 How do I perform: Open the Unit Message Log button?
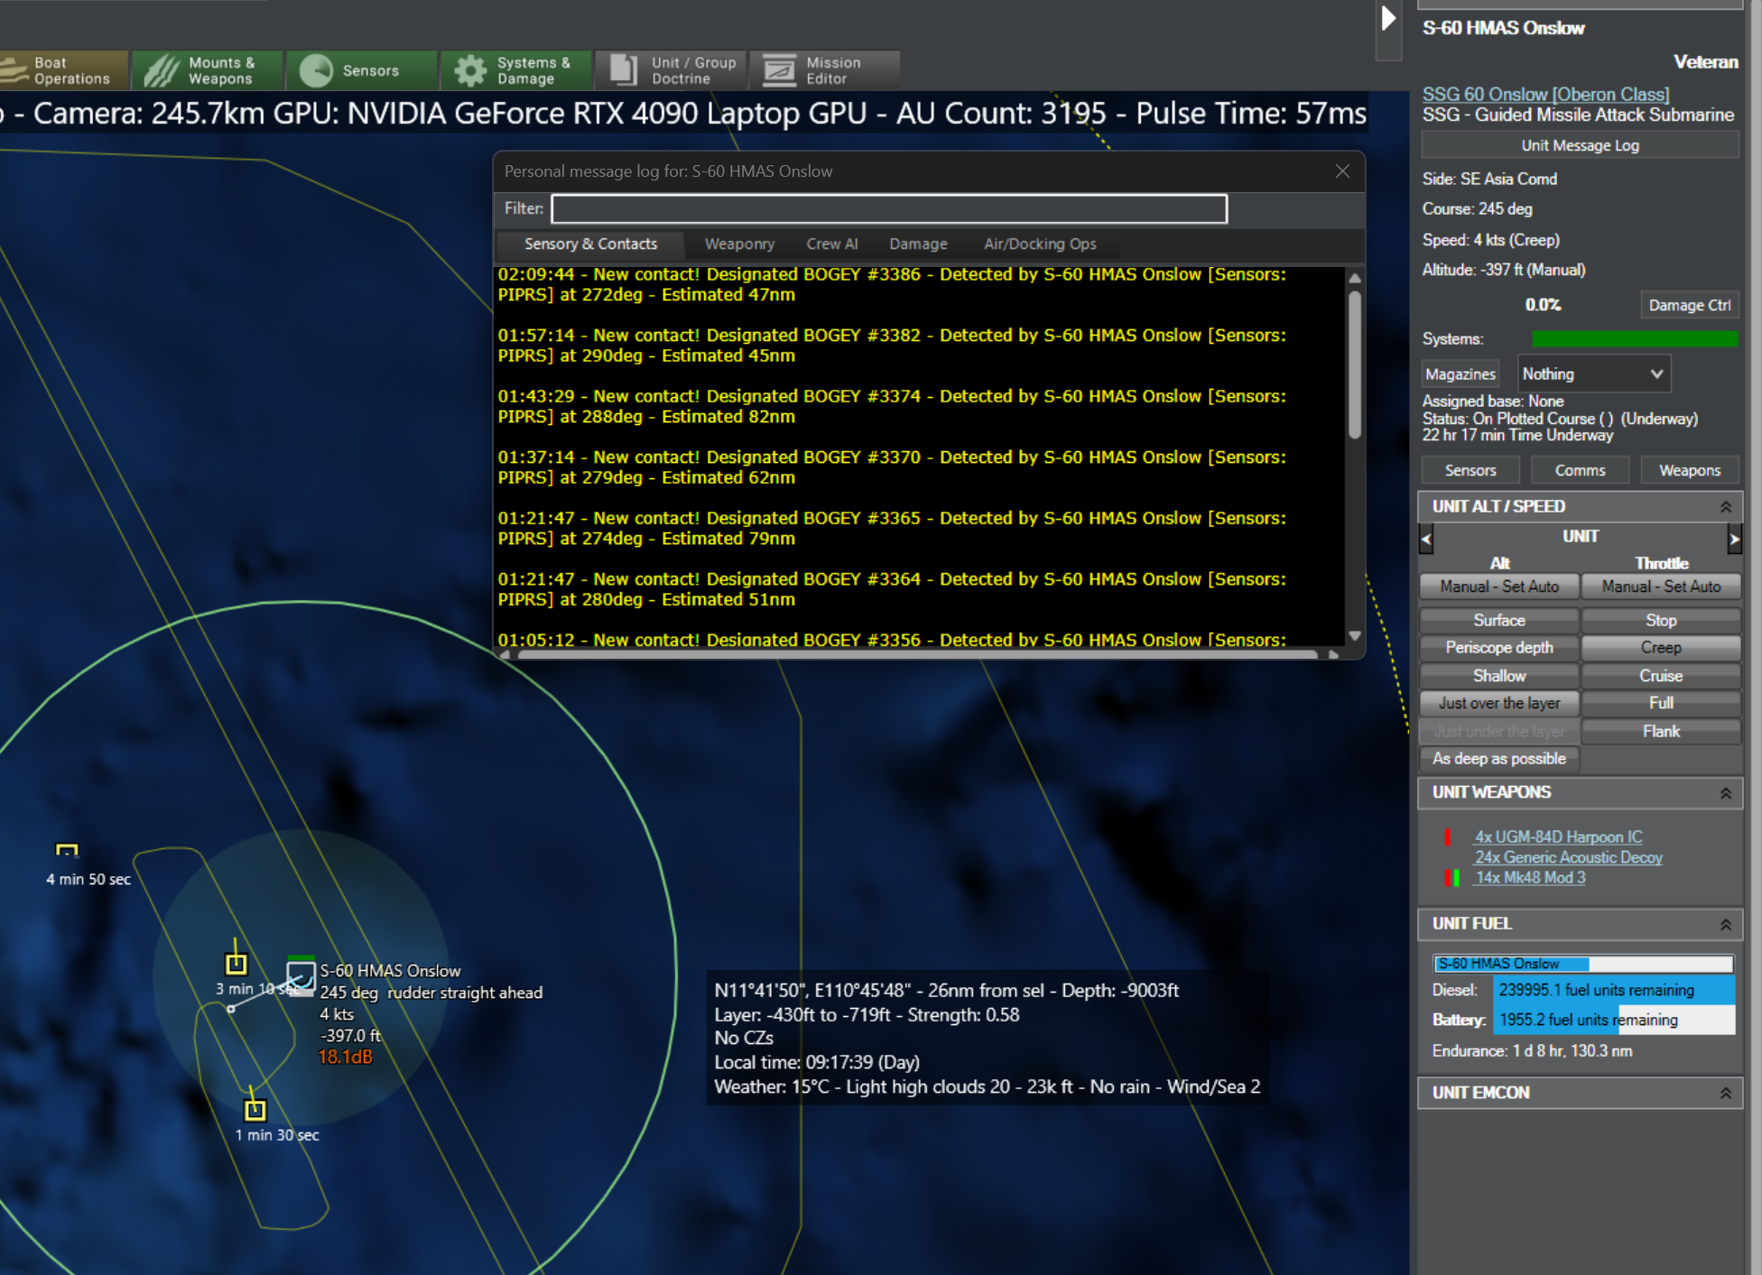[x=1580, y=145]
